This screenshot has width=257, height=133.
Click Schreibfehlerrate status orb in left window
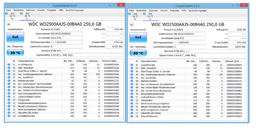[9, 116]
